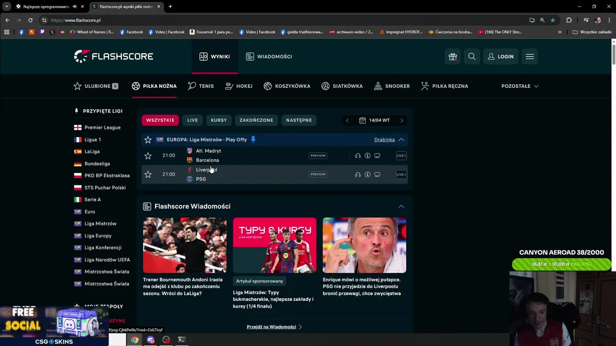Click LIVE bet badge for Atl. Madryt match
This screenshot has width=616, height=346.
(x=401, y=156)
